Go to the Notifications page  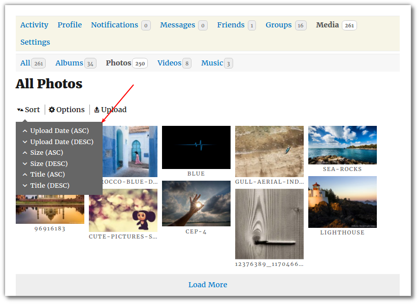[x=114, y=25]
